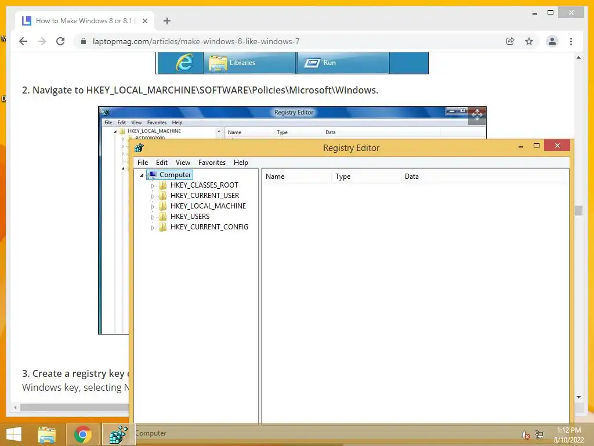Click Chrome scrollbar up arrow
The image size is (594, 446).
578,57
